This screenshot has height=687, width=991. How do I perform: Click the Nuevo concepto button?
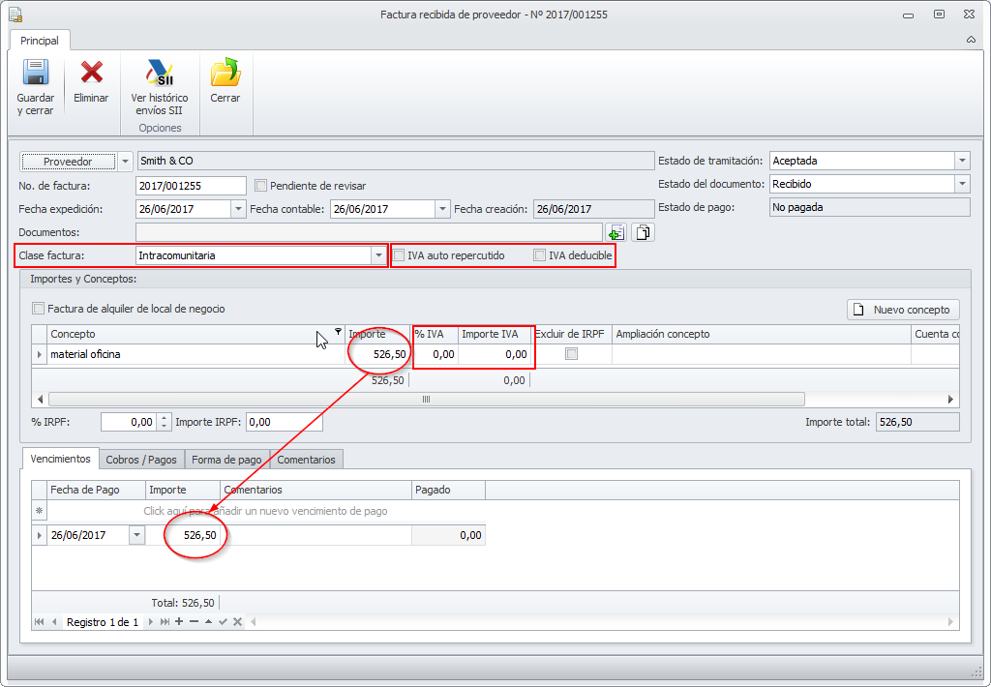(904, 310)
